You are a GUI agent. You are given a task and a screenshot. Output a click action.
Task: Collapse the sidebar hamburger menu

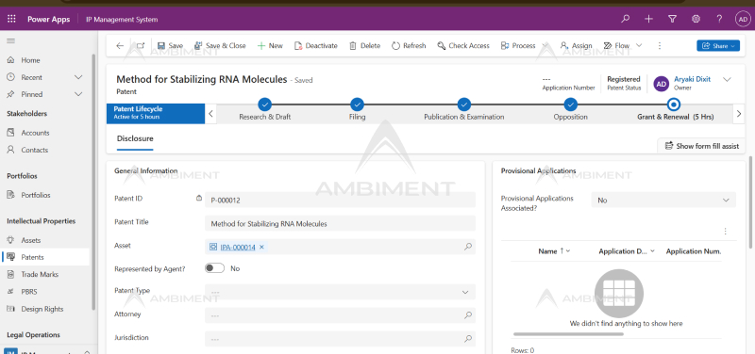(10, 41)
